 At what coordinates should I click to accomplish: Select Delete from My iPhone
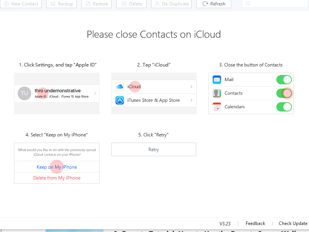pyautogui.click(x=57, y=178)
